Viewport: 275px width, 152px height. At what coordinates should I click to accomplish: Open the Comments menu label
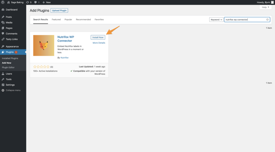12,33
